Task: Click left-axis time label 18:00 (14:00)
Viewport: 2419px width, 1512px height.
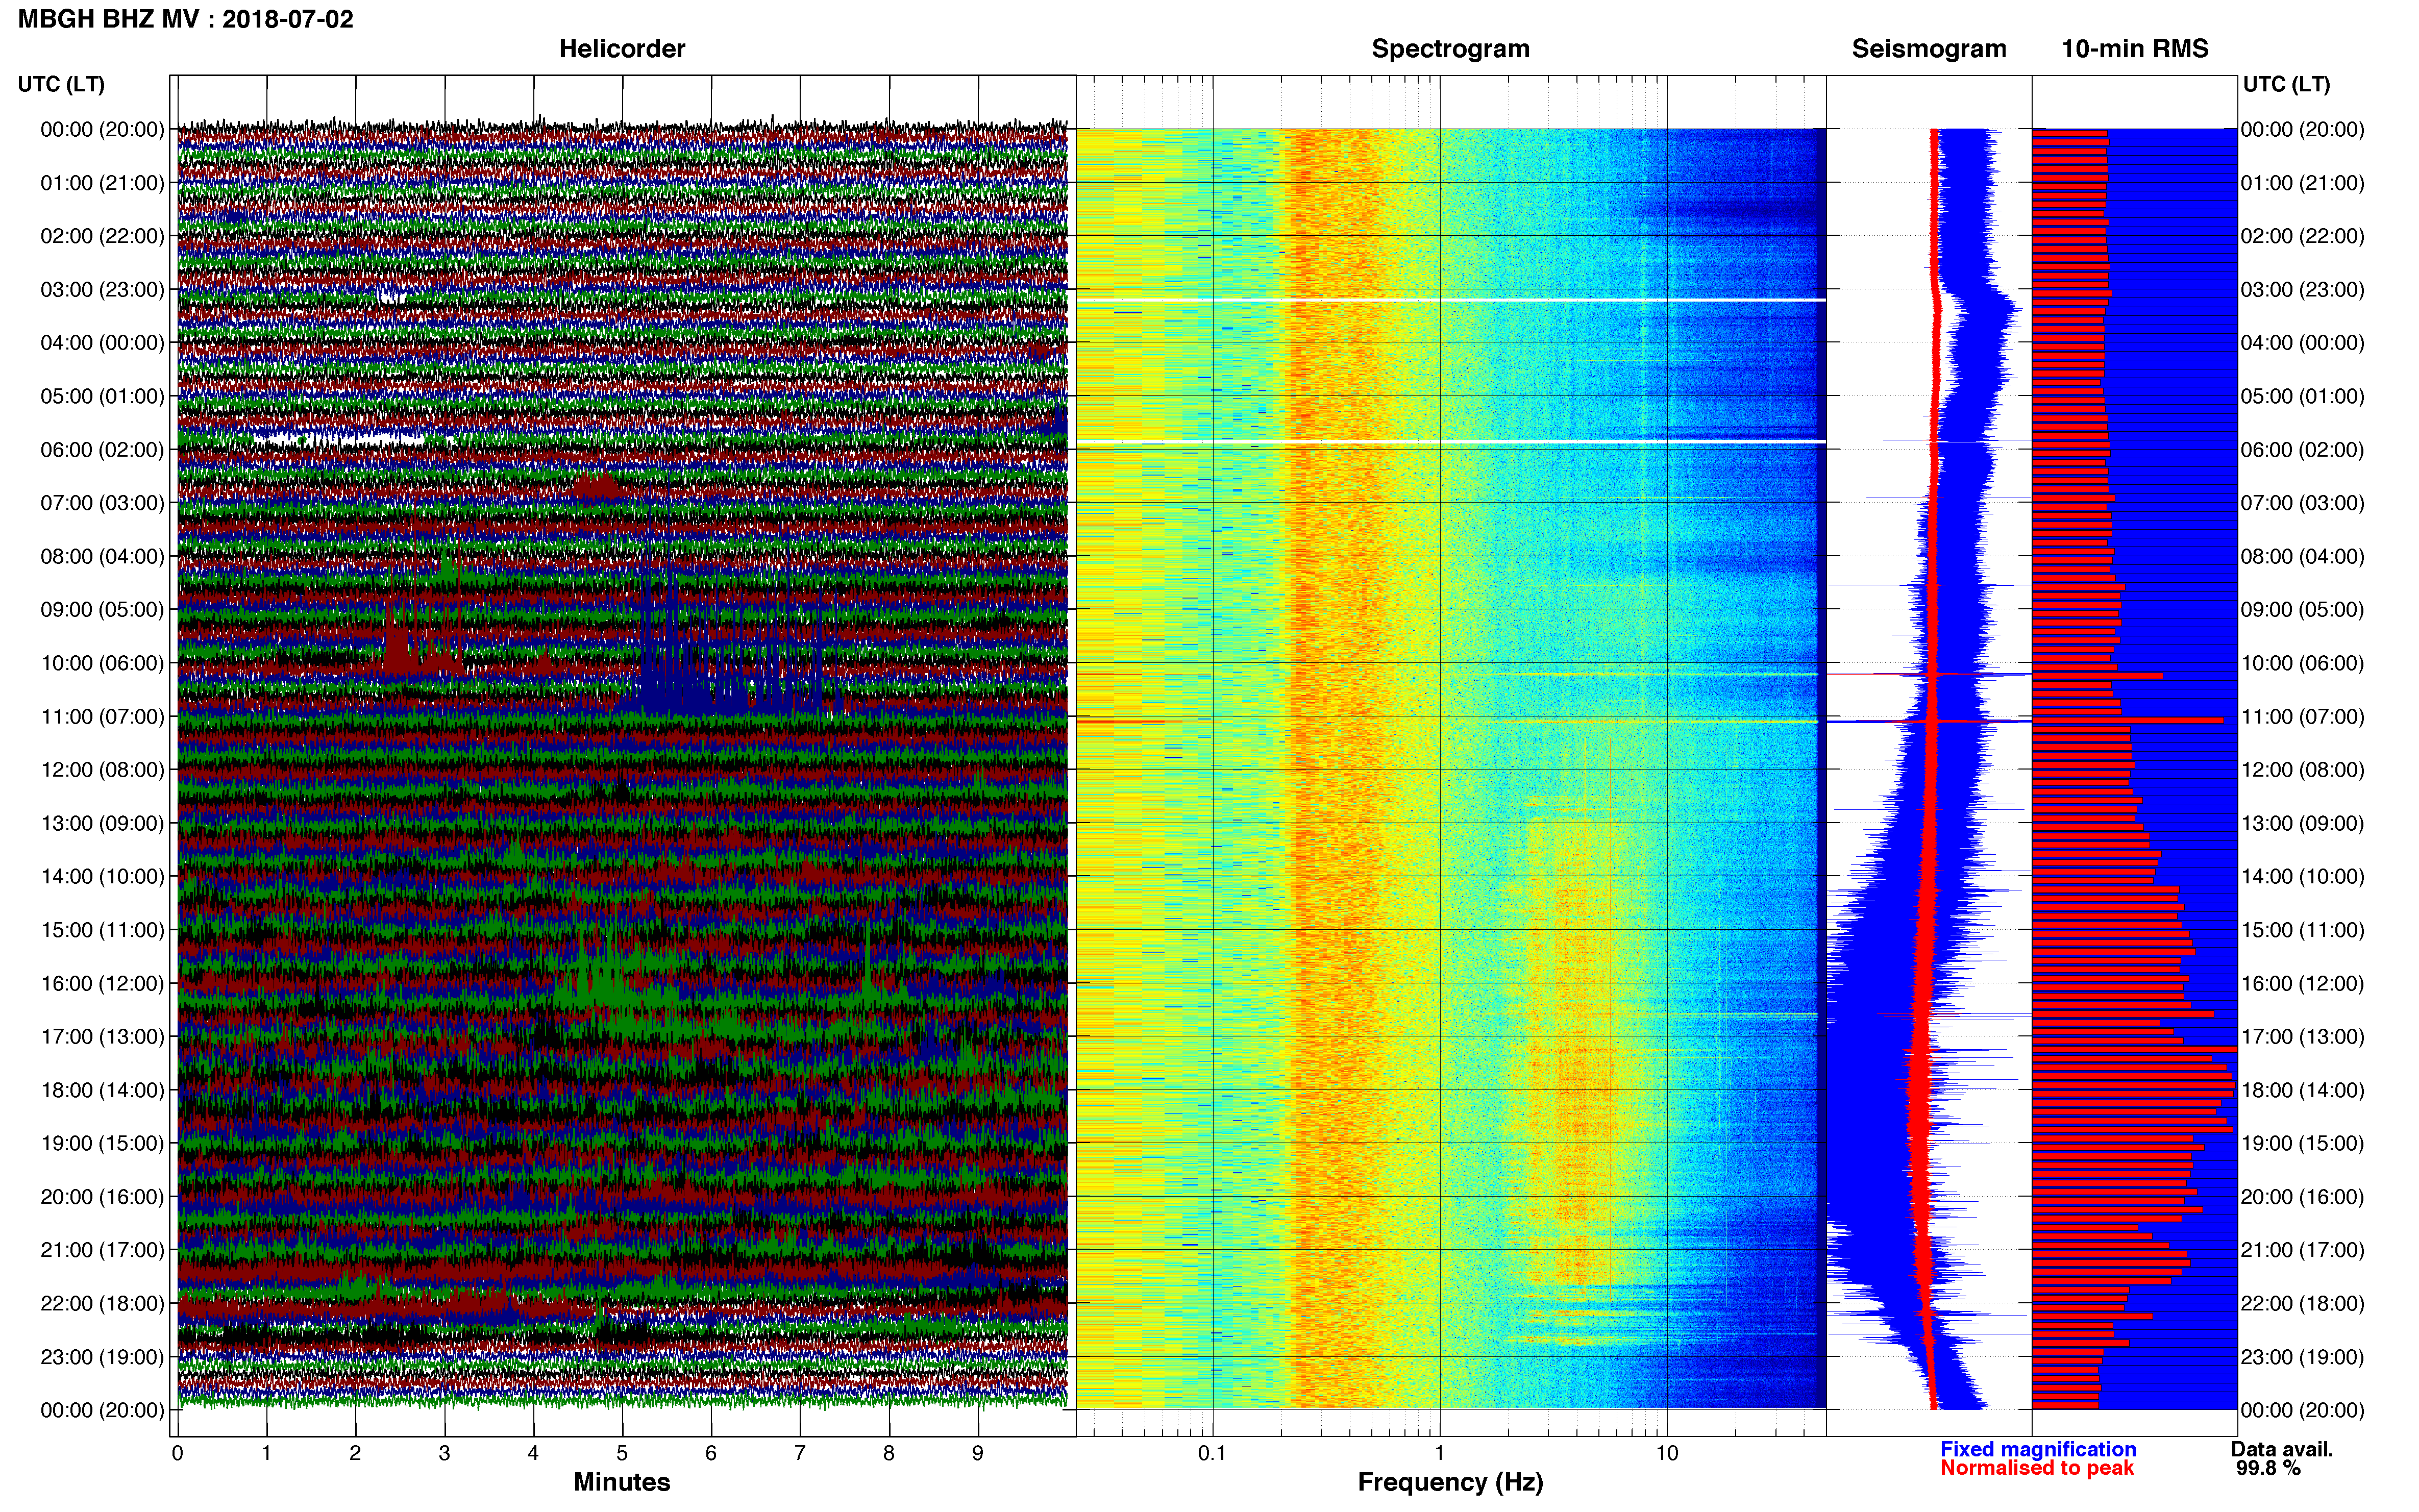Action: pyautogui.click(x=102, y=1090)
